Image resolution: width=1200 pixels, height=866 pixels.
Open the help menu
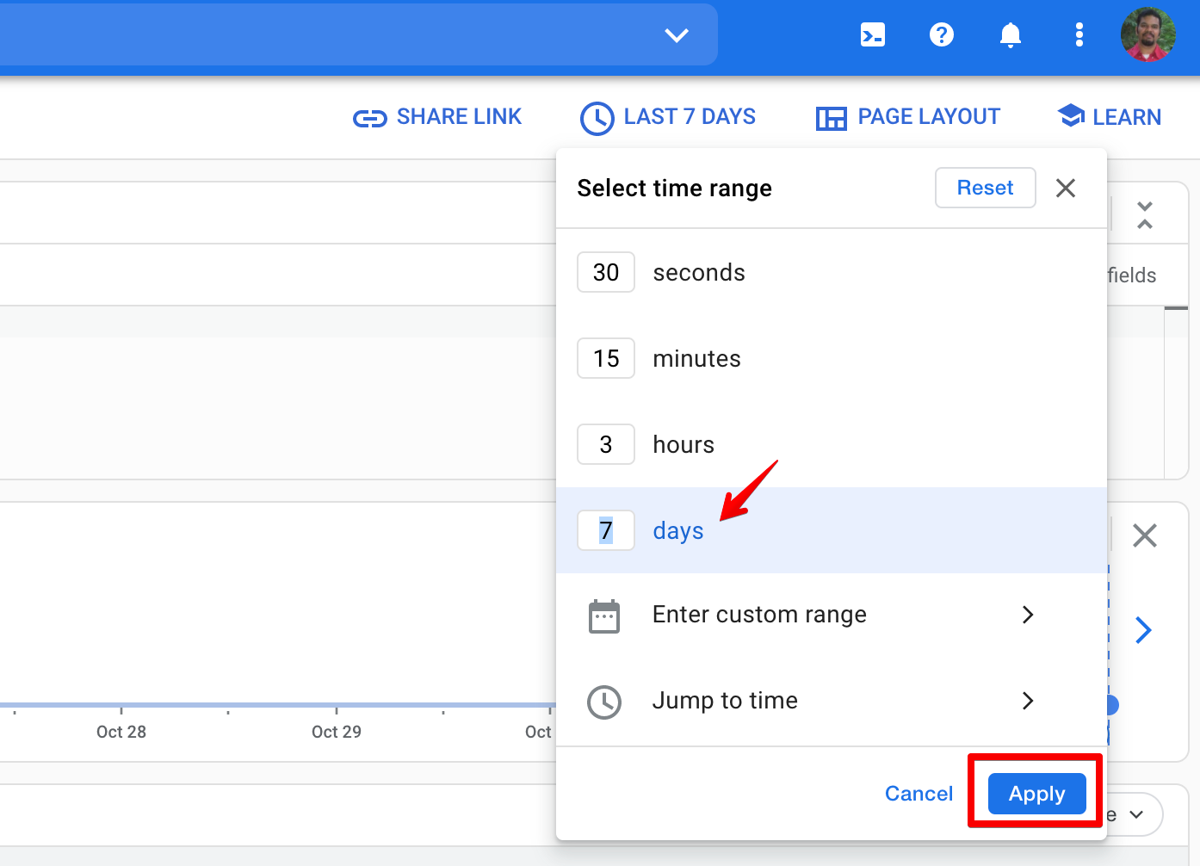941,34
